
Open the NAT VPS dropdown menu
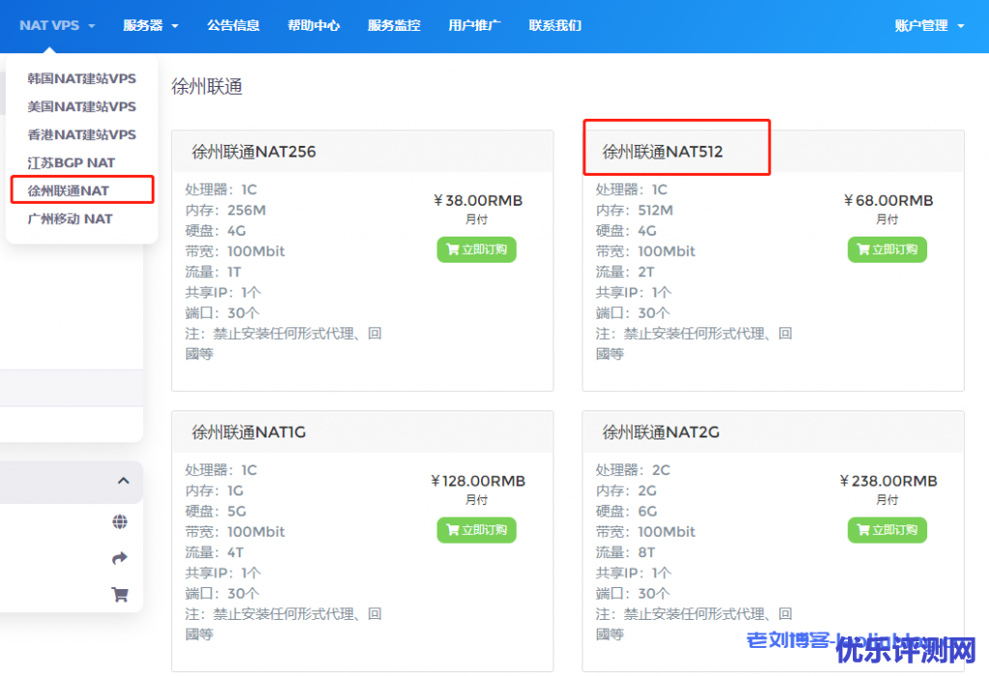57,26
